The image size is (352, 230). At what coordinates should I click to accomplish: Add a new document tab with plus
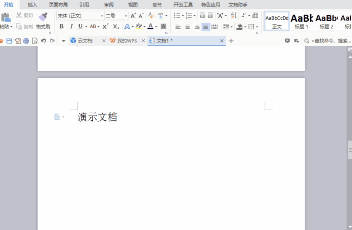pyautogui.click(x=231, y=41)
